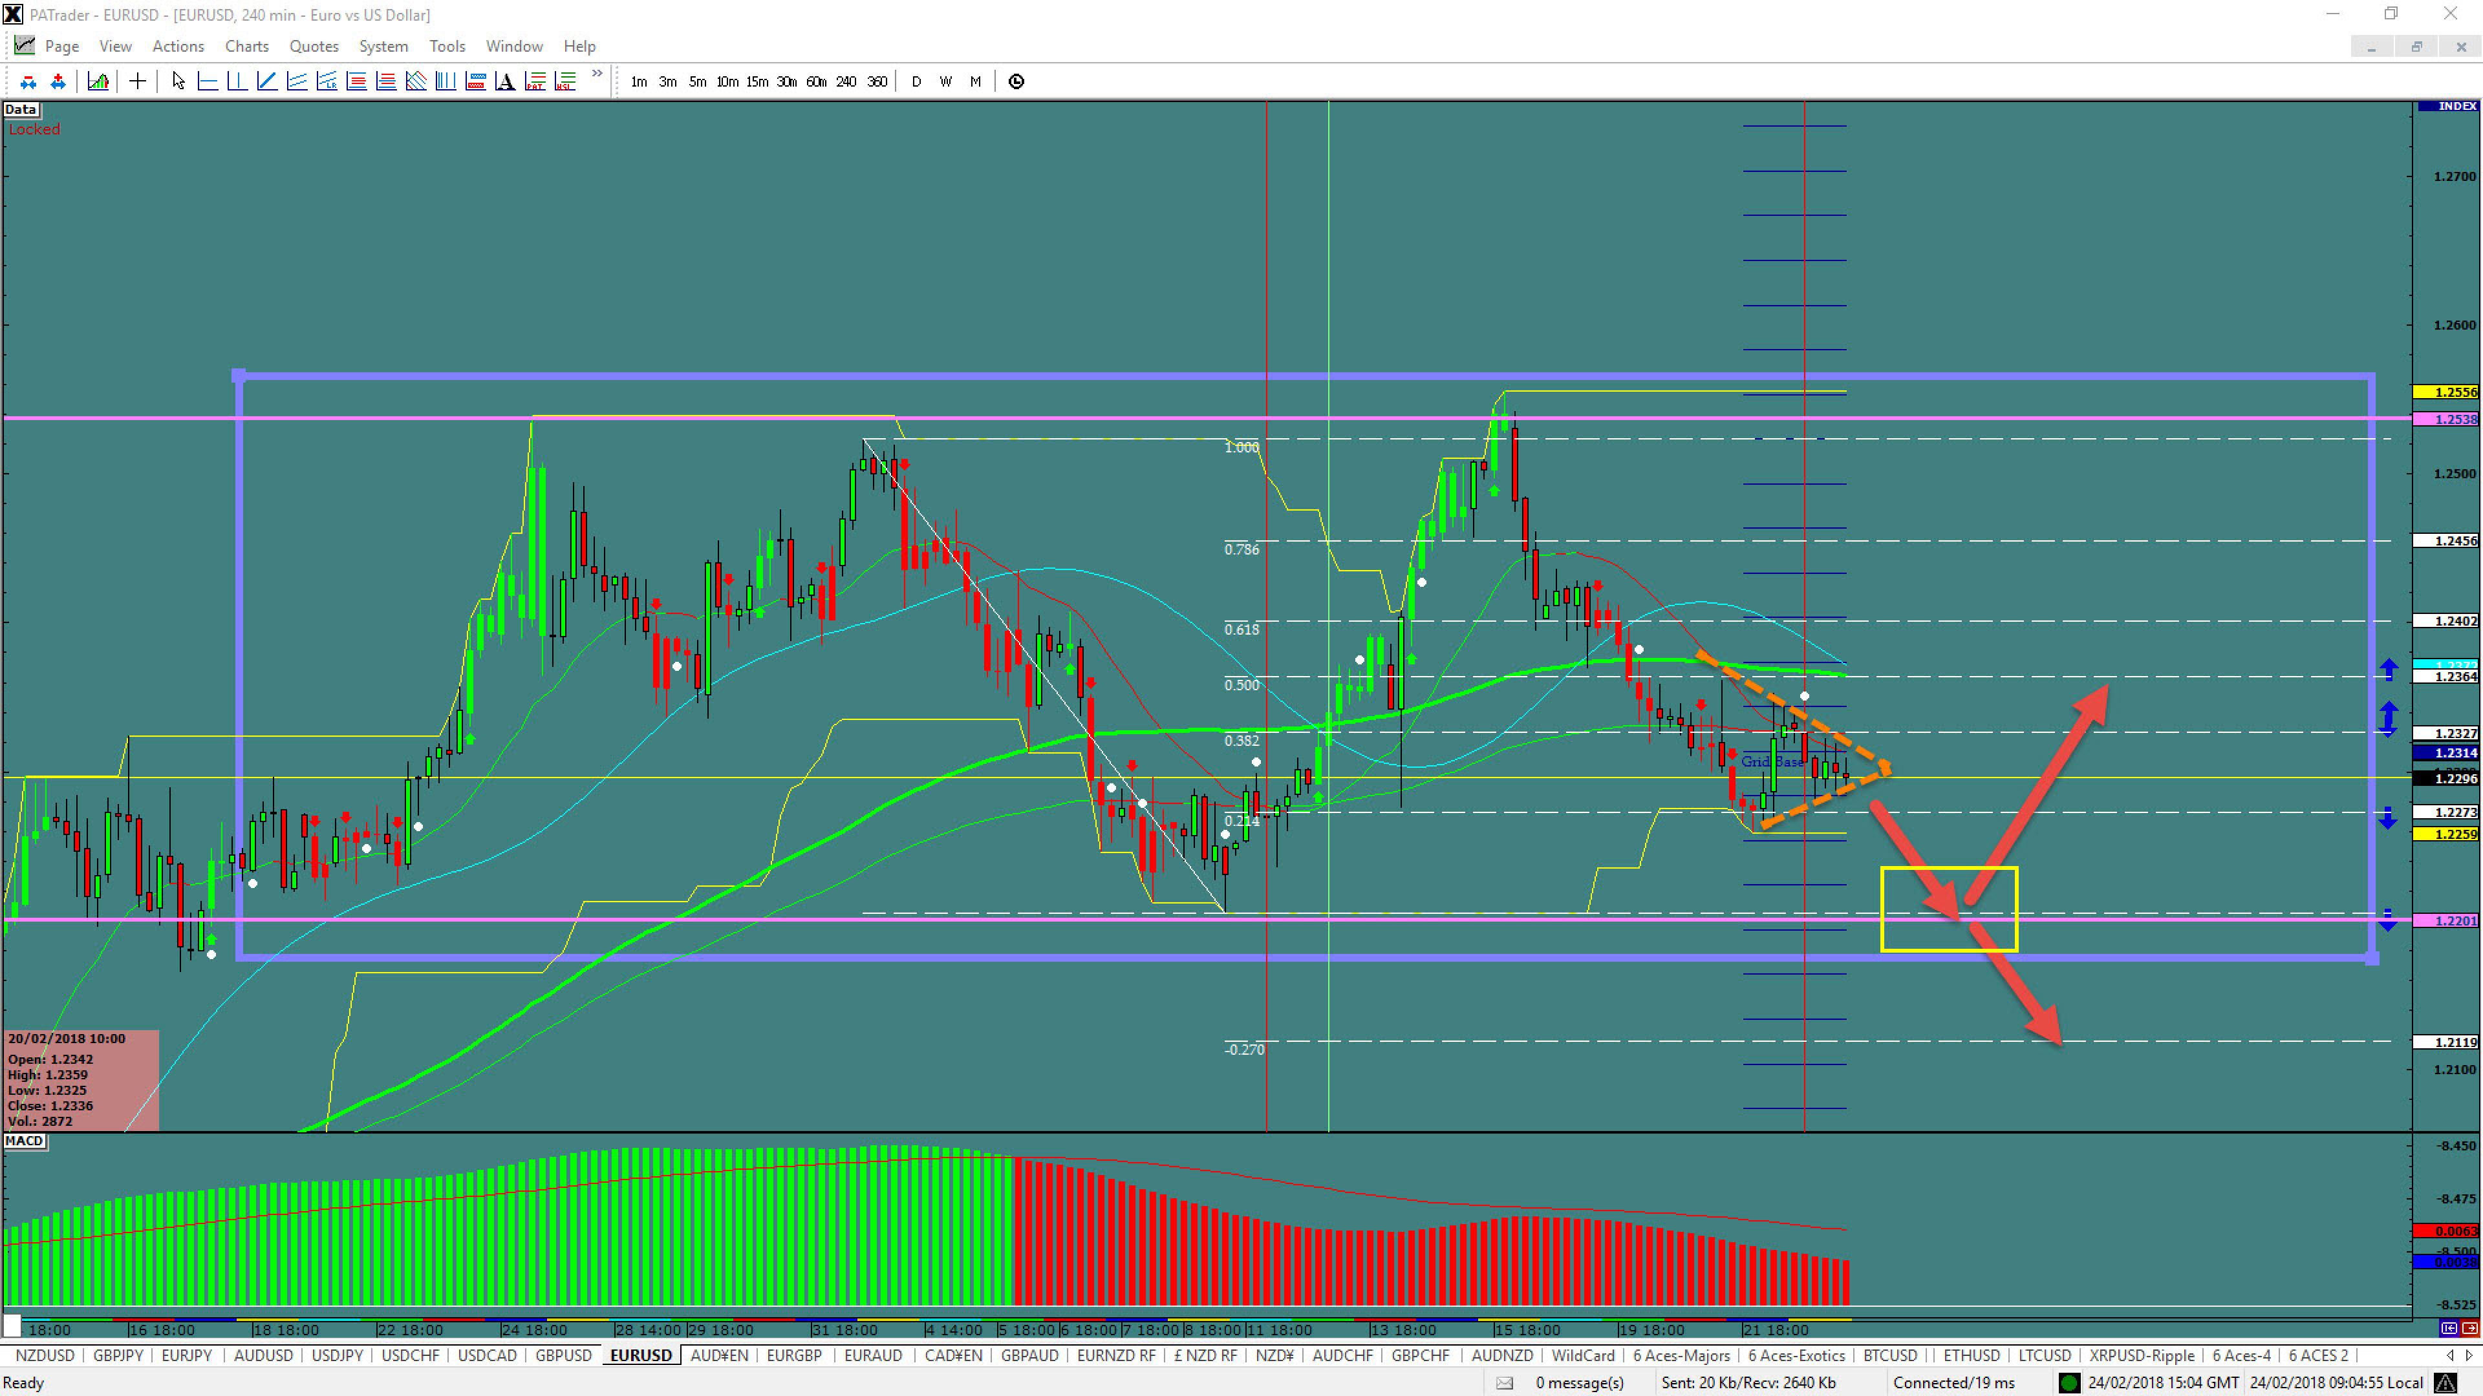Select the crosshair cursor tool
The height and width of the screenshot is (1396, 2483).
point(137,82)
